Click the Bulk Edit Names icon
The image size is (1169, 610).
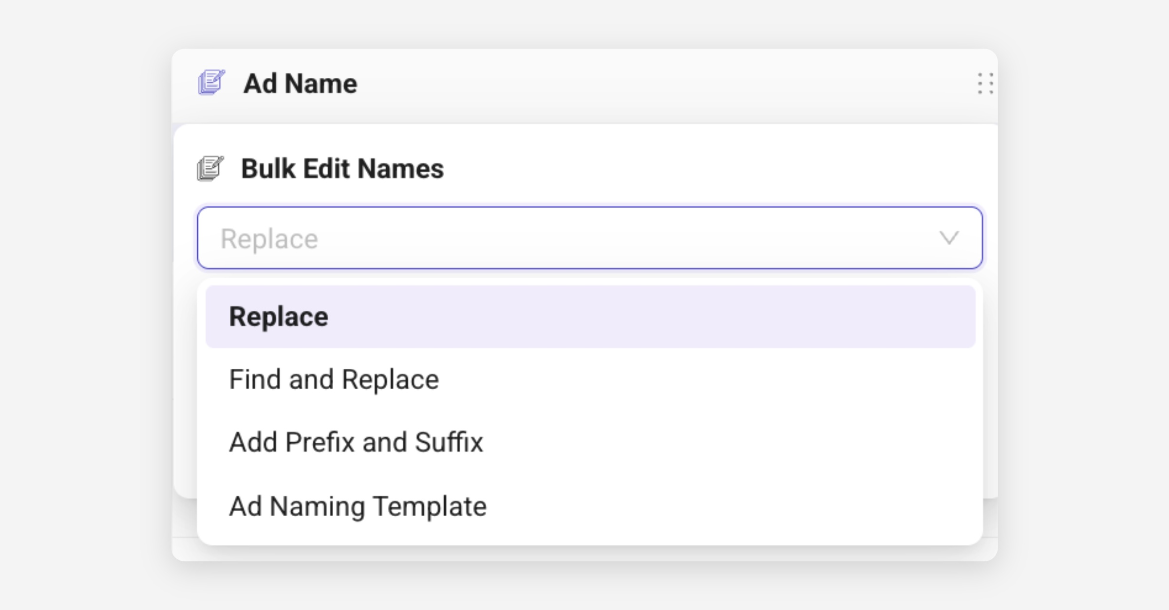(210, 168)
